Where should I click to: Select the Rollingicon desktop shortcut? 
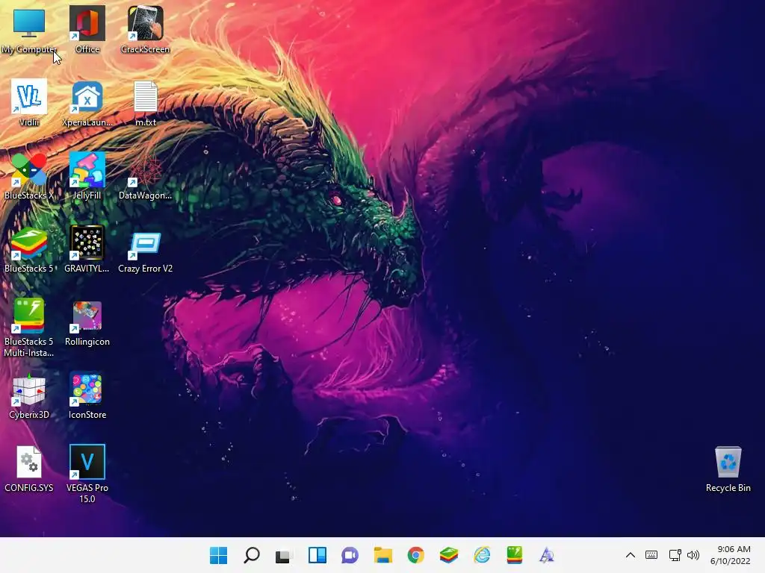click(87, 322)
